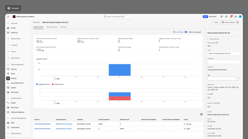248x139 pixels.
Task: Click the Last 7 days calendar filter
Action: tap(178, 32)
